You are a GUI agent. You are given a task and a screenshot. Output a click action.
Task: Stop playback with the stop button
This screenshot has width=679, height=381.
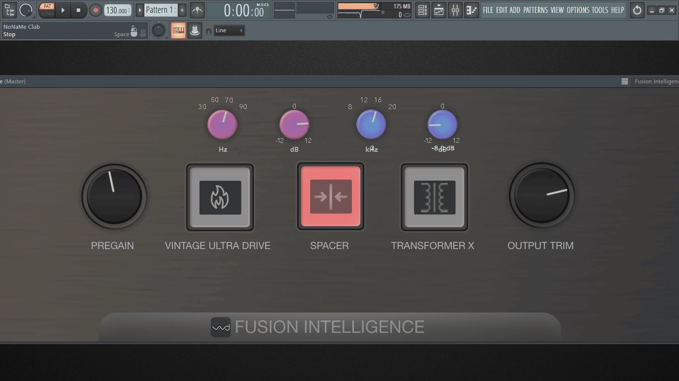coord(78,10)
